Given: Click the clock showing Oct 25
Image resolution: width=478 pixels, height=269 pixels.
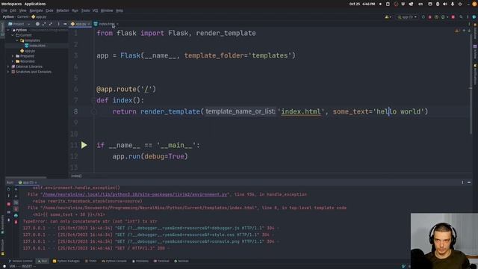Looking at the screenshot, I should (362, 4).
